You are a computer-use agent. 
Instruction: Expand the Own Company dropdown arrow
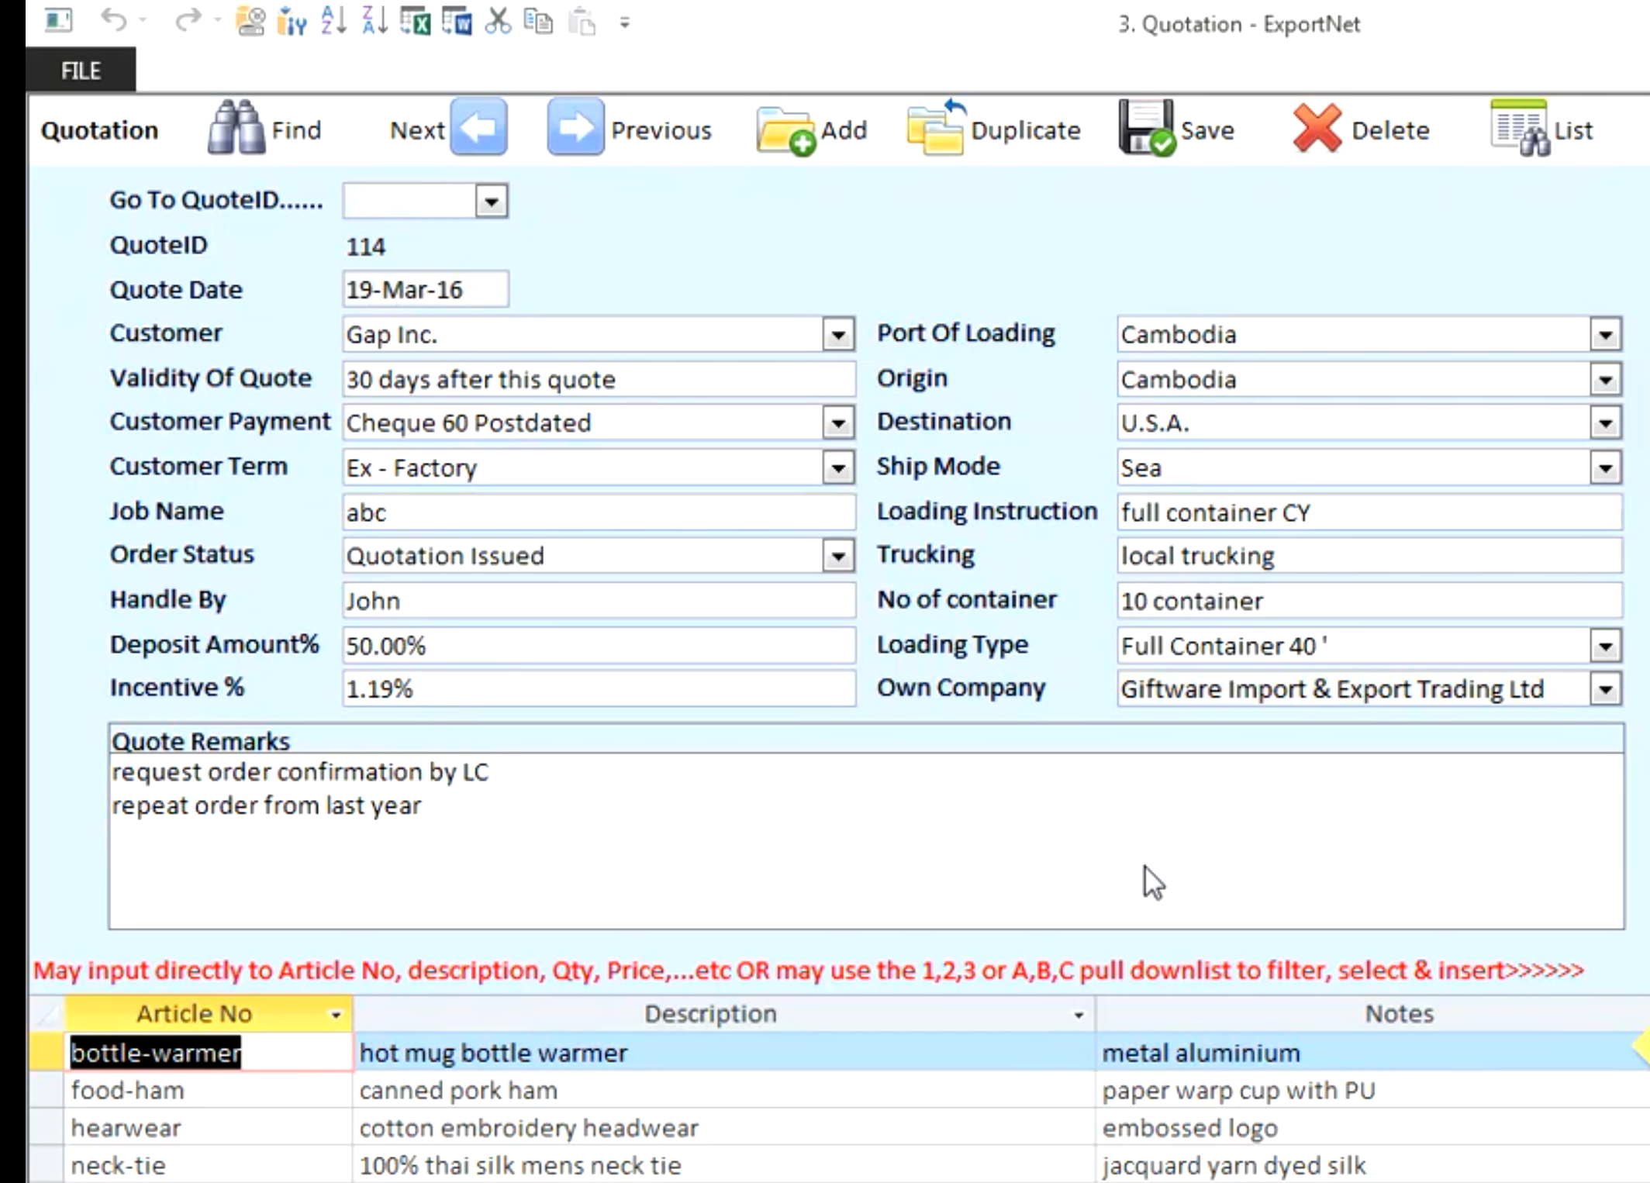pyautogui.click(x=1605, y=689)
